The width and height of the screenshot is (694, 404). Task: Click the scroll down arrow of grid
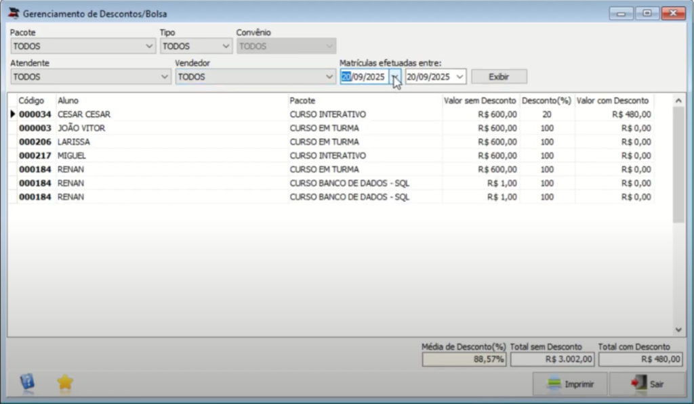point(678,330)
